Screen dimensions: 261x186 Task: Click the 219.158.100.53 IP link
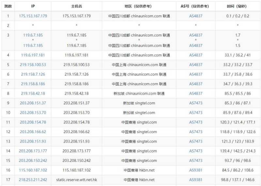[33, 65]
